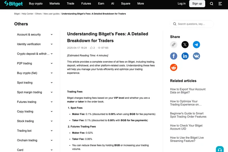Viewport: 228px width, 152px height.
Task: Expand the Card section
Action: coord(35,150)
